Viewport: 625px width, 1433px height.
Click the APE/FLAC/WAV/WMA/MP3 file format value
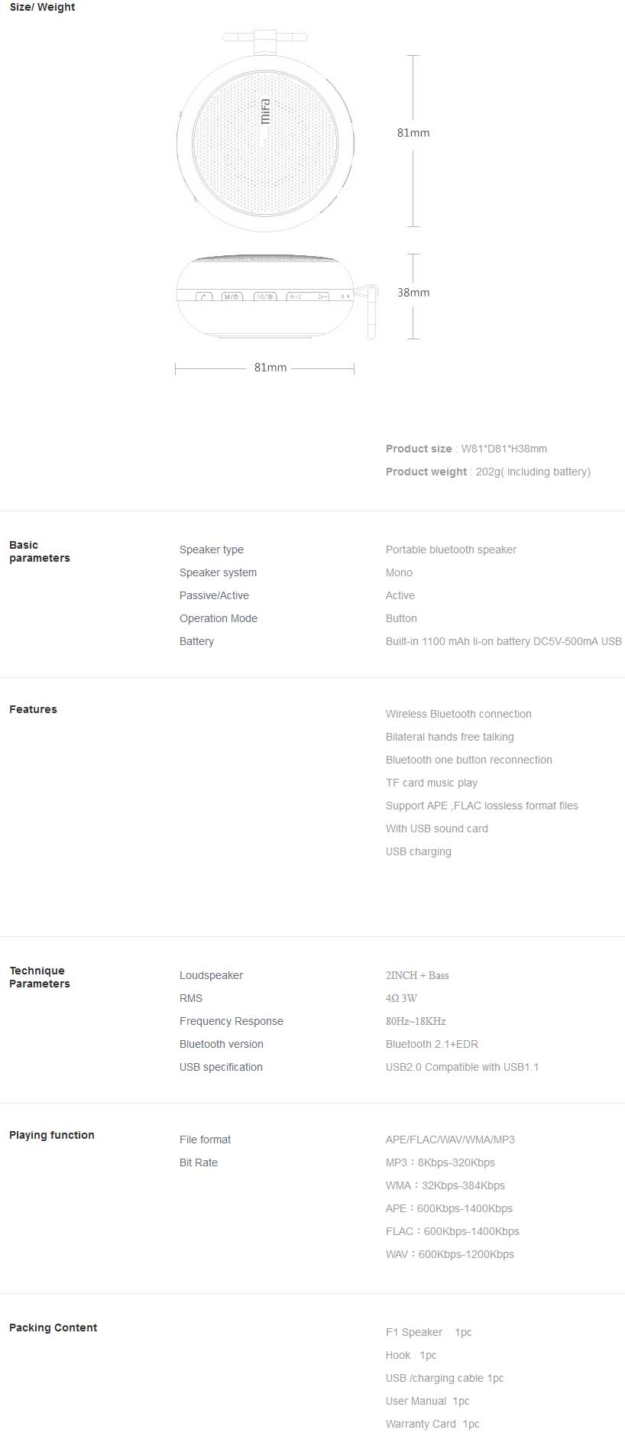click(450, 1140)
